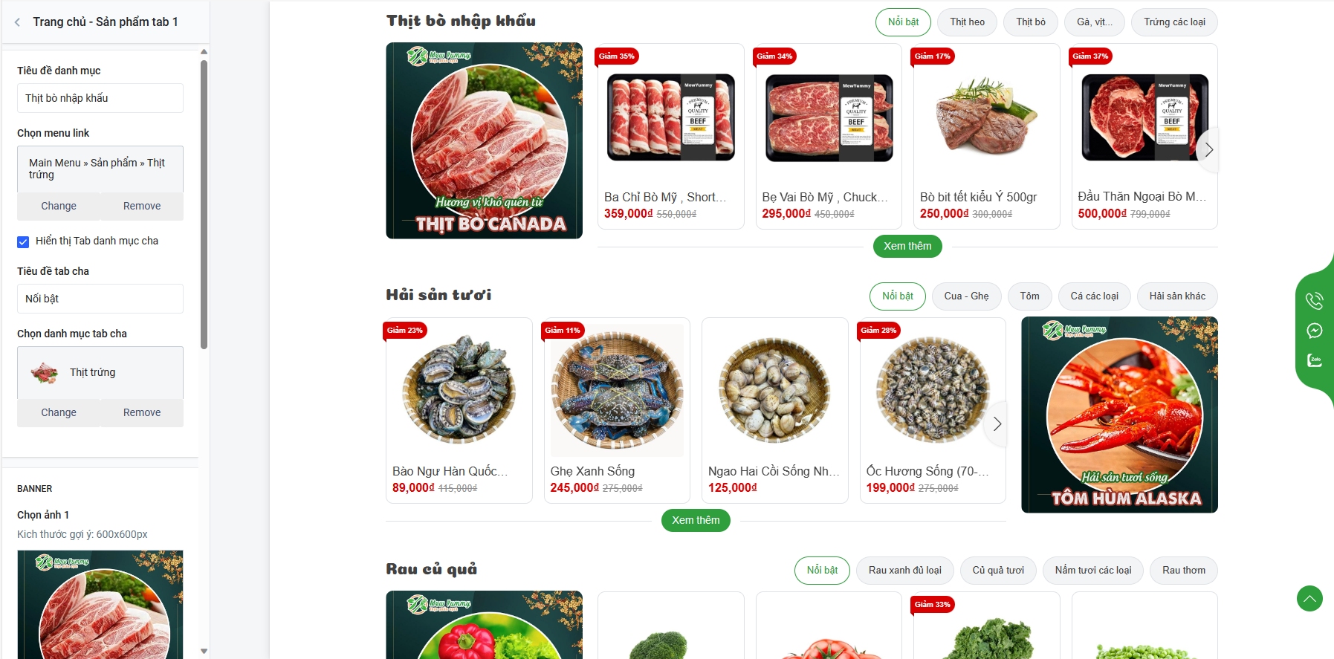Switch to the Cua - Ghẹ tab
The width and height of the screenshot is (1334, 659).
[x=966, y=296]
